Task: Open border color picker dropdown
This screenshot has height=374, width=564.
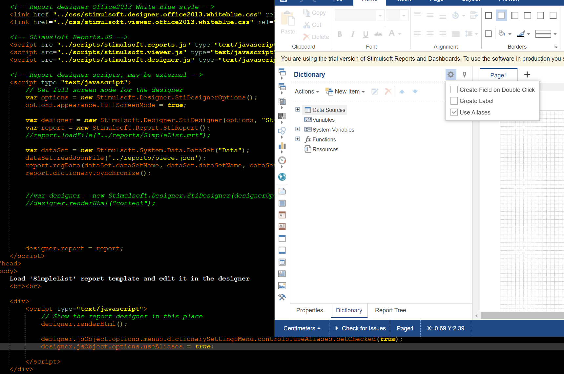Action: pyautogui.click(x=528, y=34)
